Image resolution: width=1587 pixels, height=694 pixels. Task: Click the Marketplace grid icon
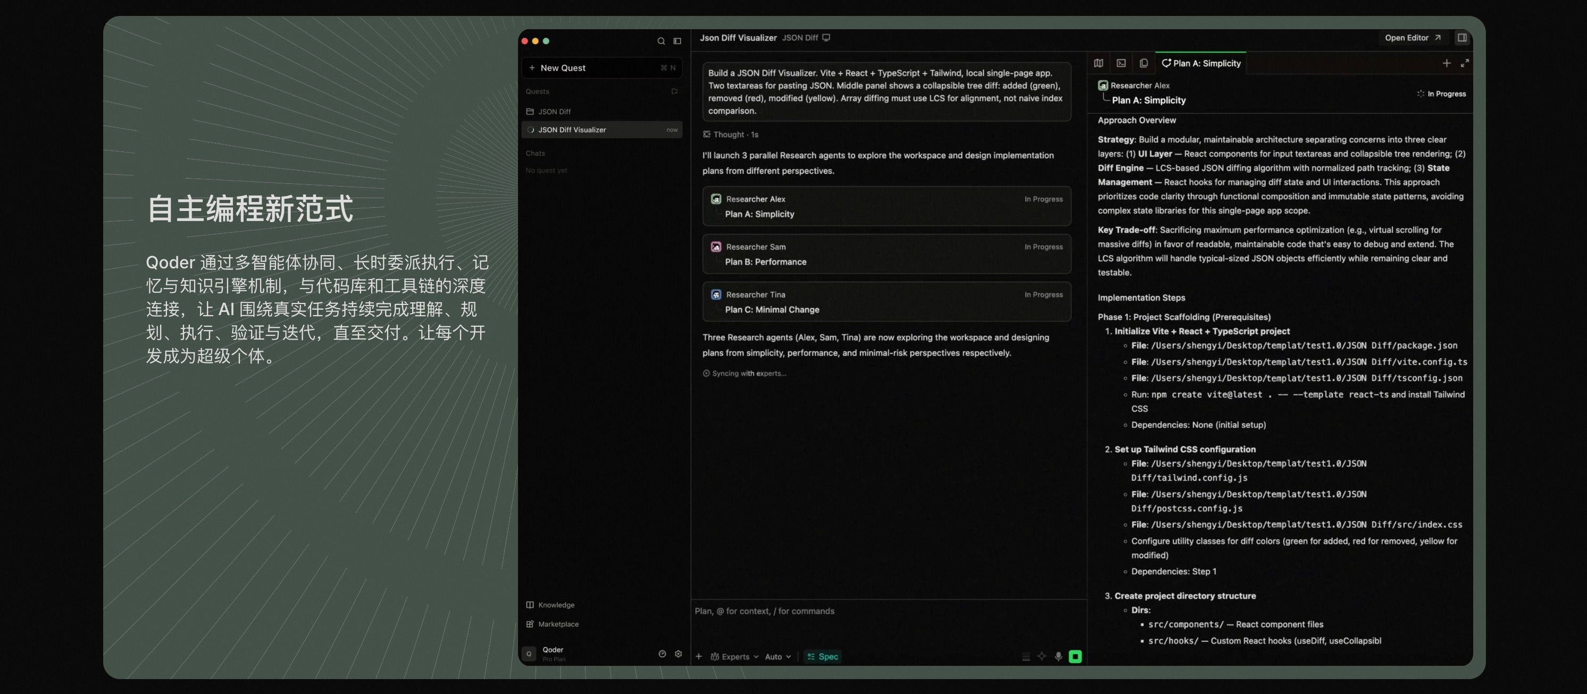pos(530,624)
